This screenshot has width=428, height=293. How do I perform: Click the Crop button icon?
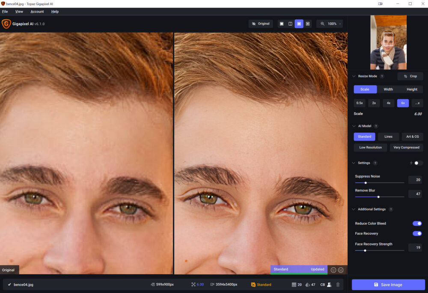pyautogui.click(x=405, y=77)
